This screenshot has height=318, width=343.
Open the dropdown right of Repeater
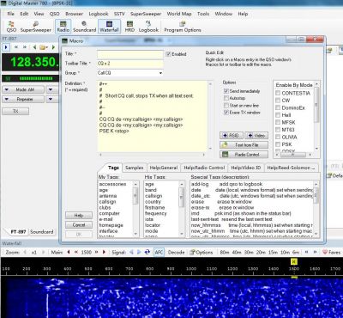click(x=51, y=99)
